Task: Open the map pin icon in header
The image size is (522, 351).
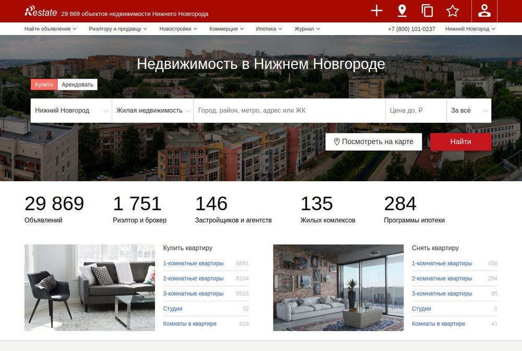Action: pyautogui.click(x=402, y=10)
